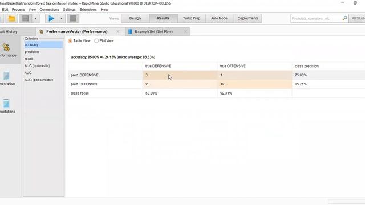The width and height of the screenshot is (365, 205).
Task: Switch to the Result History tab
Action: pyautogui.click(x=18, y=32)
